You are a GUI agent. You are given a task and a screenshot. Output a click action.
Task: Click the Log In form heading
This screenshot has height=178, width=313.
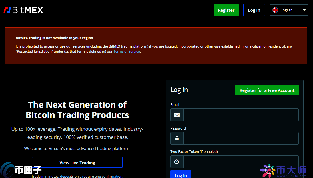tap(179, 90)
